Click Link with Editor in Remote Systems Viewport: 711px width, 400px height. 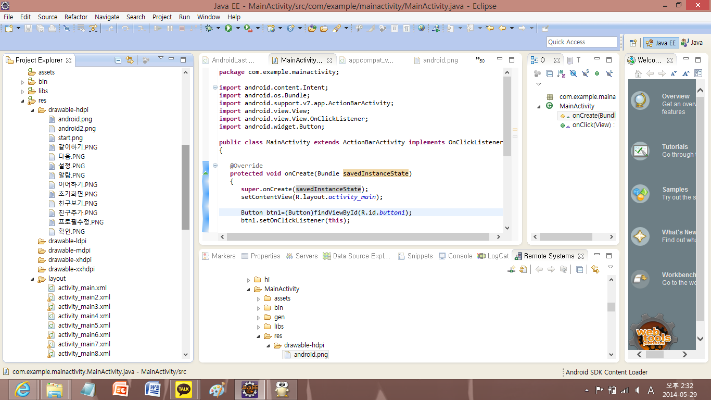(x=595, y=269)
